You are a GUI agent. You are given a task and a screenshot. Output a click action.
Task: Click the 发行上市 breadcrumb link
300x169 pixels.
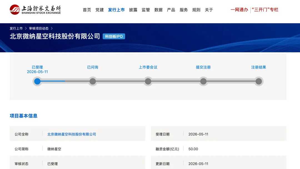click(x=16, y=29)
